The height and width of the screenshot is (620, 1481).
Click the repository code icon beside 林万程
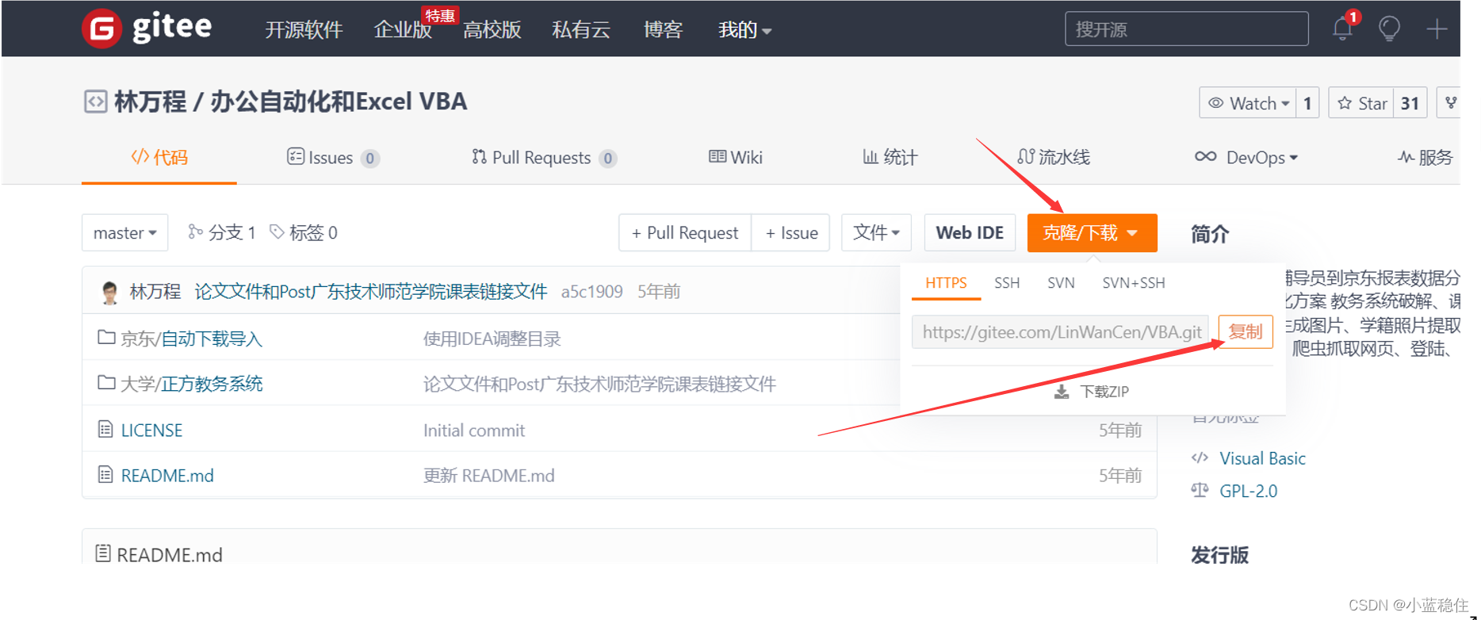pos(95,101)
